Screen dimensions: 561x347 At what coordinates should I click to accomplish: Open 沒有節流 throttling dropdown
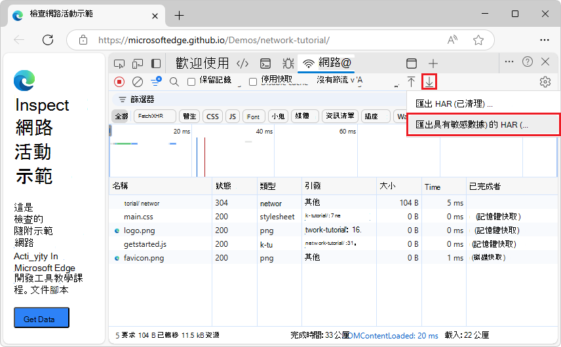pos(340,80)
